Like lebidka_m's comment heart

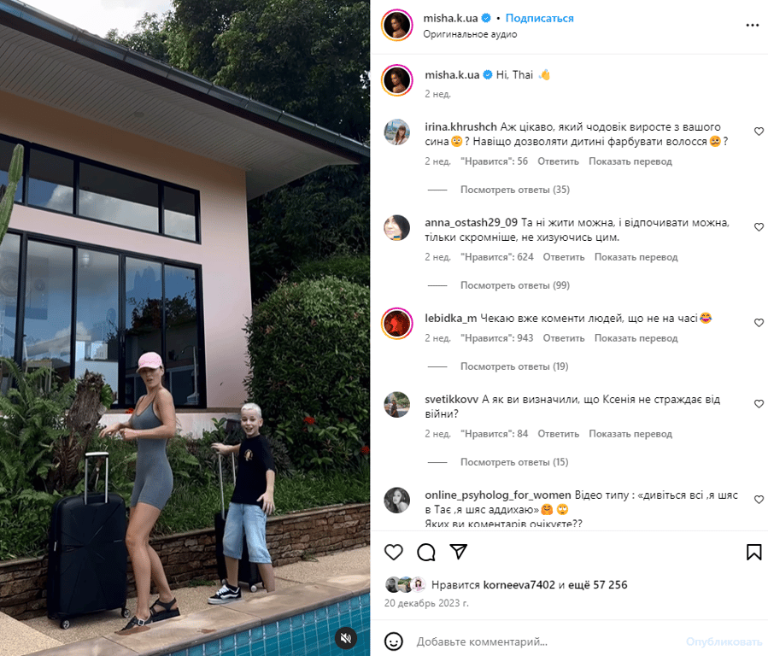pos(759,323)
